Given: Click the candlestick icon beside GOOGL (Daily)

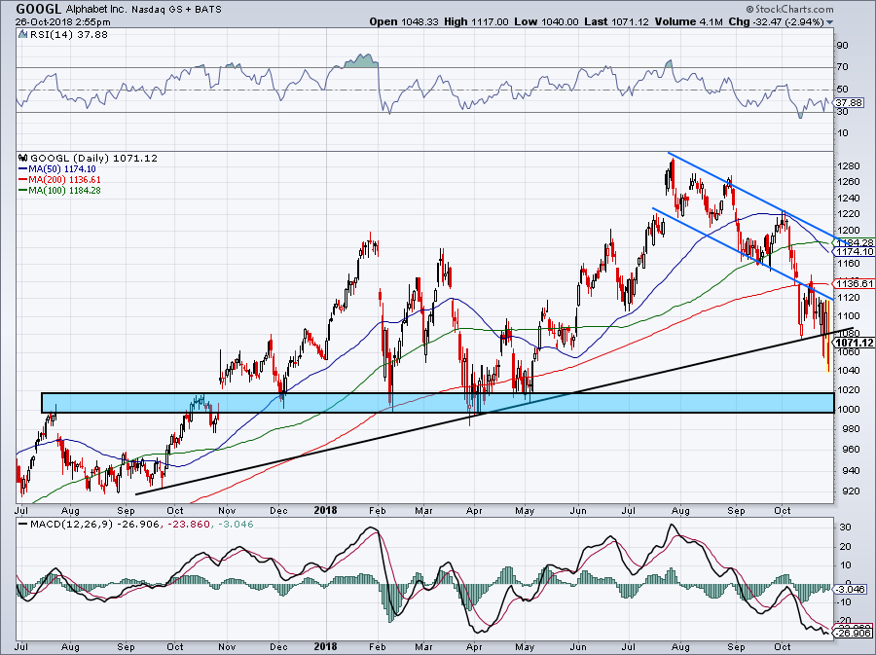Looking at the screenshot, I should 23,158.
